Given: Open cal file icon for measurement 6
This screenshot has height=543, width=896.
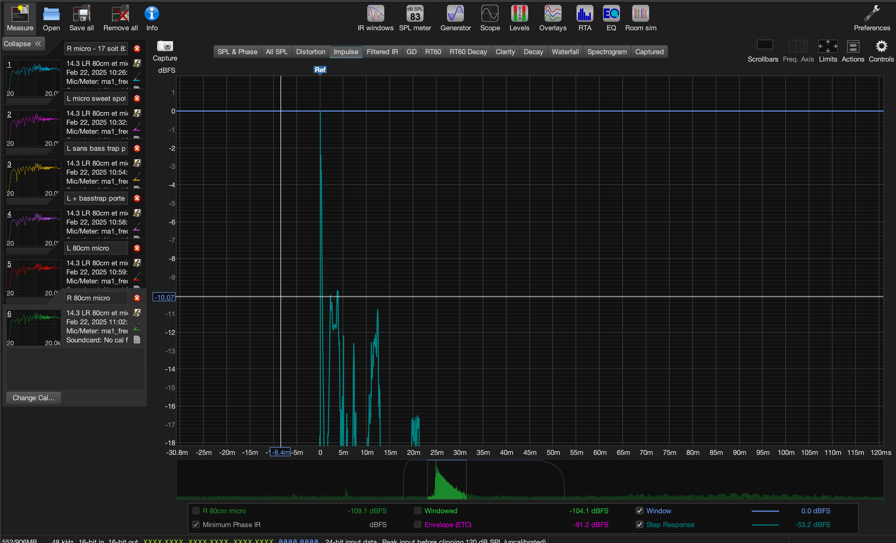Looking at the screenshot, I should pos(137,340).
